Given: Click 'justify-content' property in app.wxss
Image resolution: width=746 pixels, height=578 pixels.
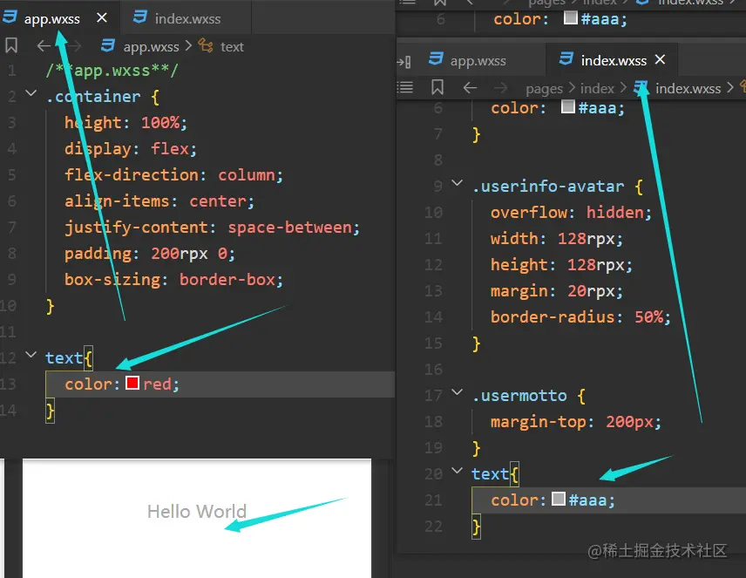Looking at the screenshot, I should point(136,228).
